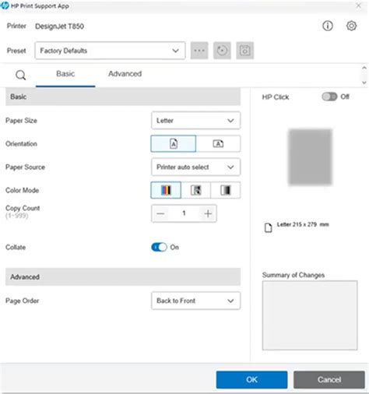The image size is (369, 394).
Task: Click the OK button
Action: 251,379
